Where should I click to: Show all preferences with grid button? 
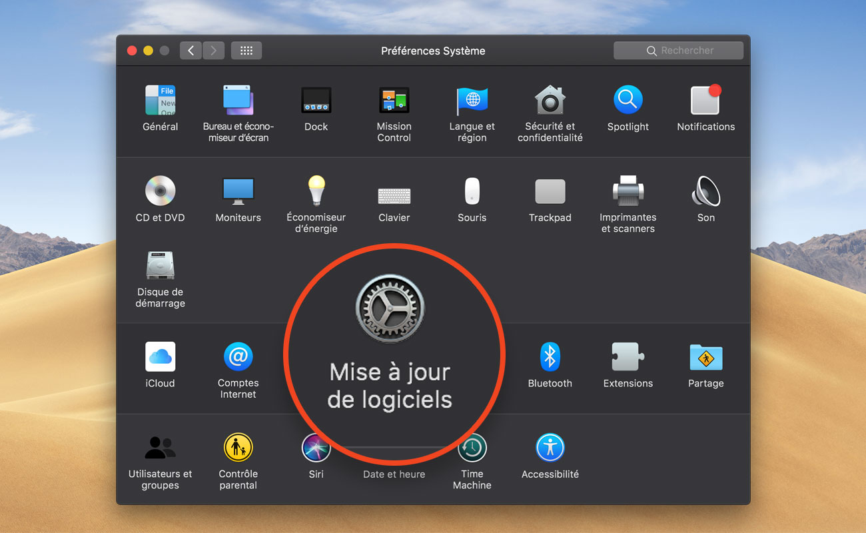coord(246,51)
